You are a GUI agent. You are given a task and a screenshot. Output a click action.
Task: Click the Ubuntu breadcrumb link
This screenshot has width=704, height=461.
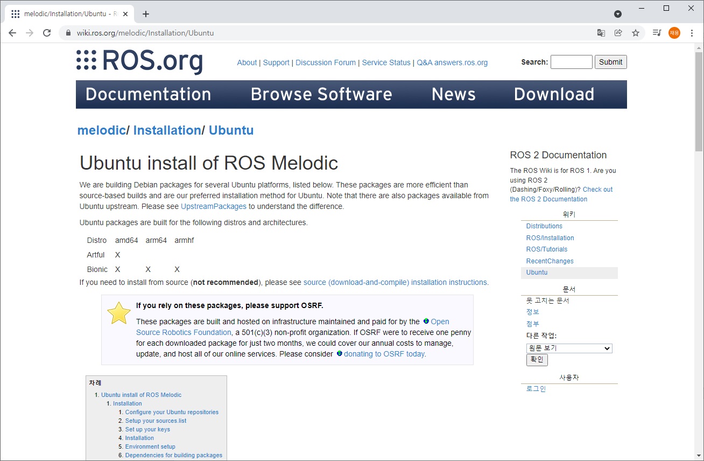coord(231,130)
